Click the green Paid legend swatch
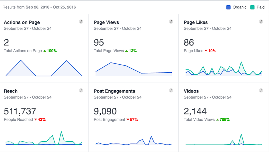Image resolution: width=269 pixels, height=152 pixels. point(252,7)
